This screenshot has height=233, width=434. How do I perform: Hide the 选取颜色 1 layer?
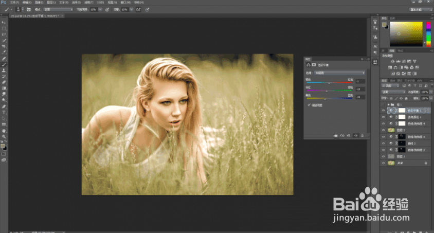coord(383,117)
